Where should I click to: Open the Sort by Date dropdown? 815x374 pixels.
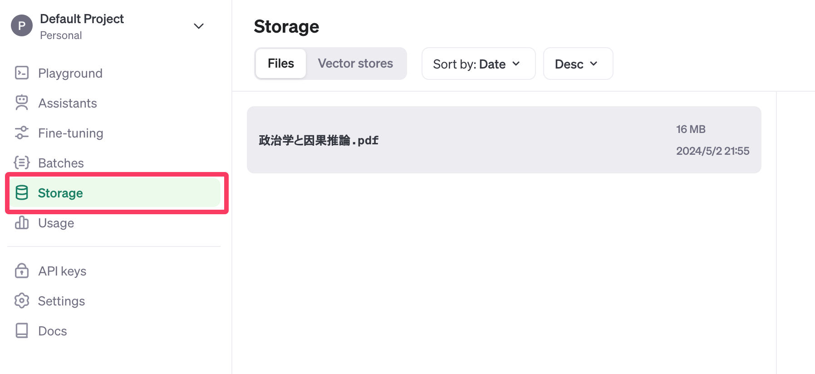click(x=478, y=64)
